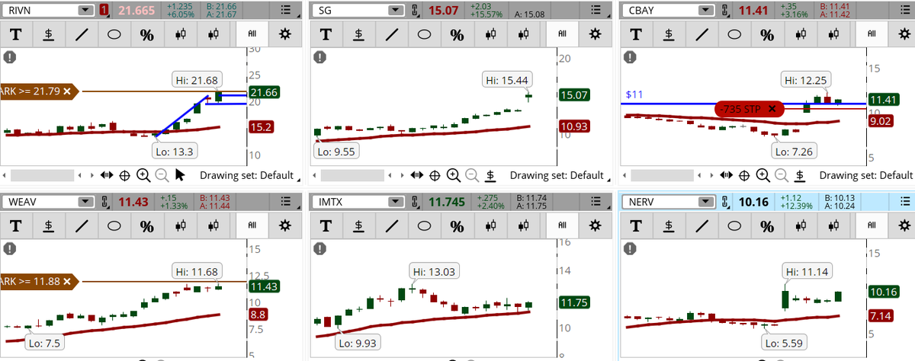Open the WEAV chart hamburger menu

click(285, 203)
